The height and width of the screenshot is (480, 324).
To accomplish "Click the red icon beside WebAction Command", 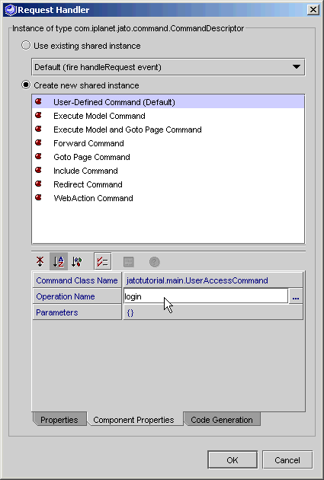I will point(38,198).
